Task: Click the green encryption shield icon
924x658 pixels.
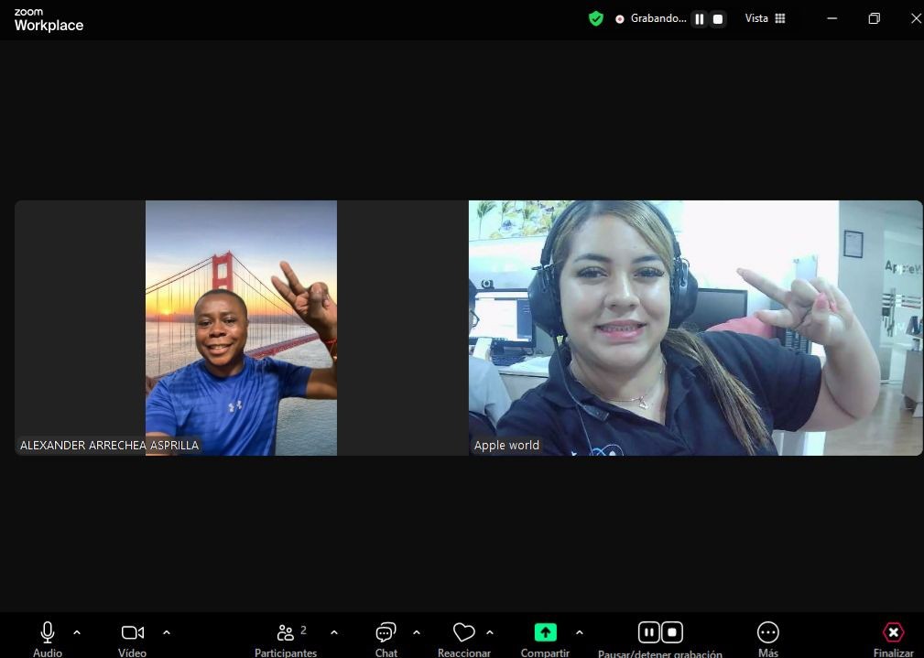Action: (596, 18)
